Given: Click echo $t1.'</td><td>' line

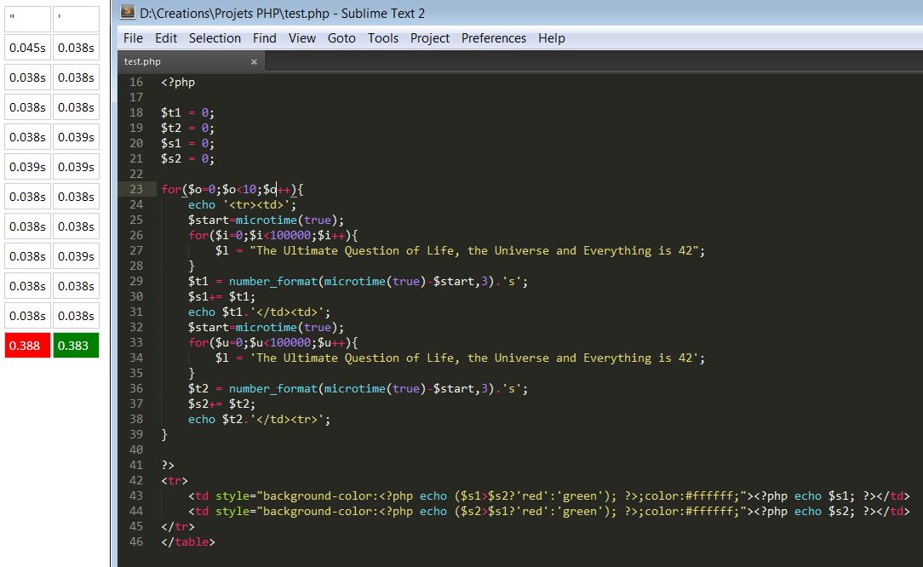Looking at the screenshot, I should [260, 312].
